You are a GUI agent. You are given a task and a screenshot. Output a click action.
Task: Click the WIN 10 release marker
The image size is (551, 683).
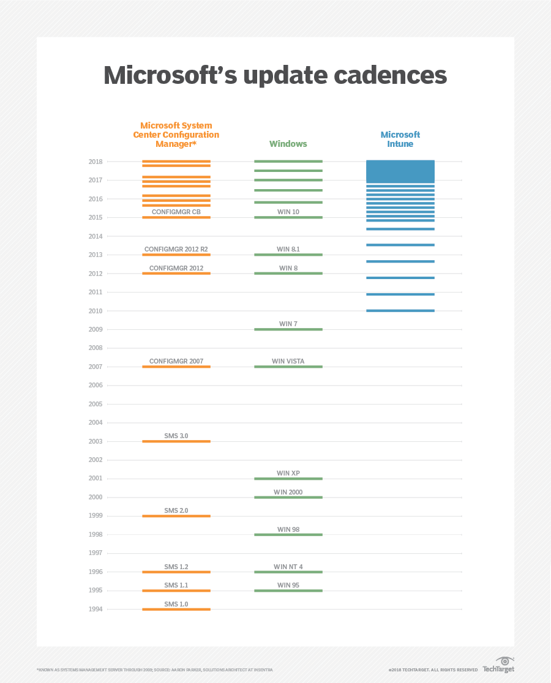288,217
